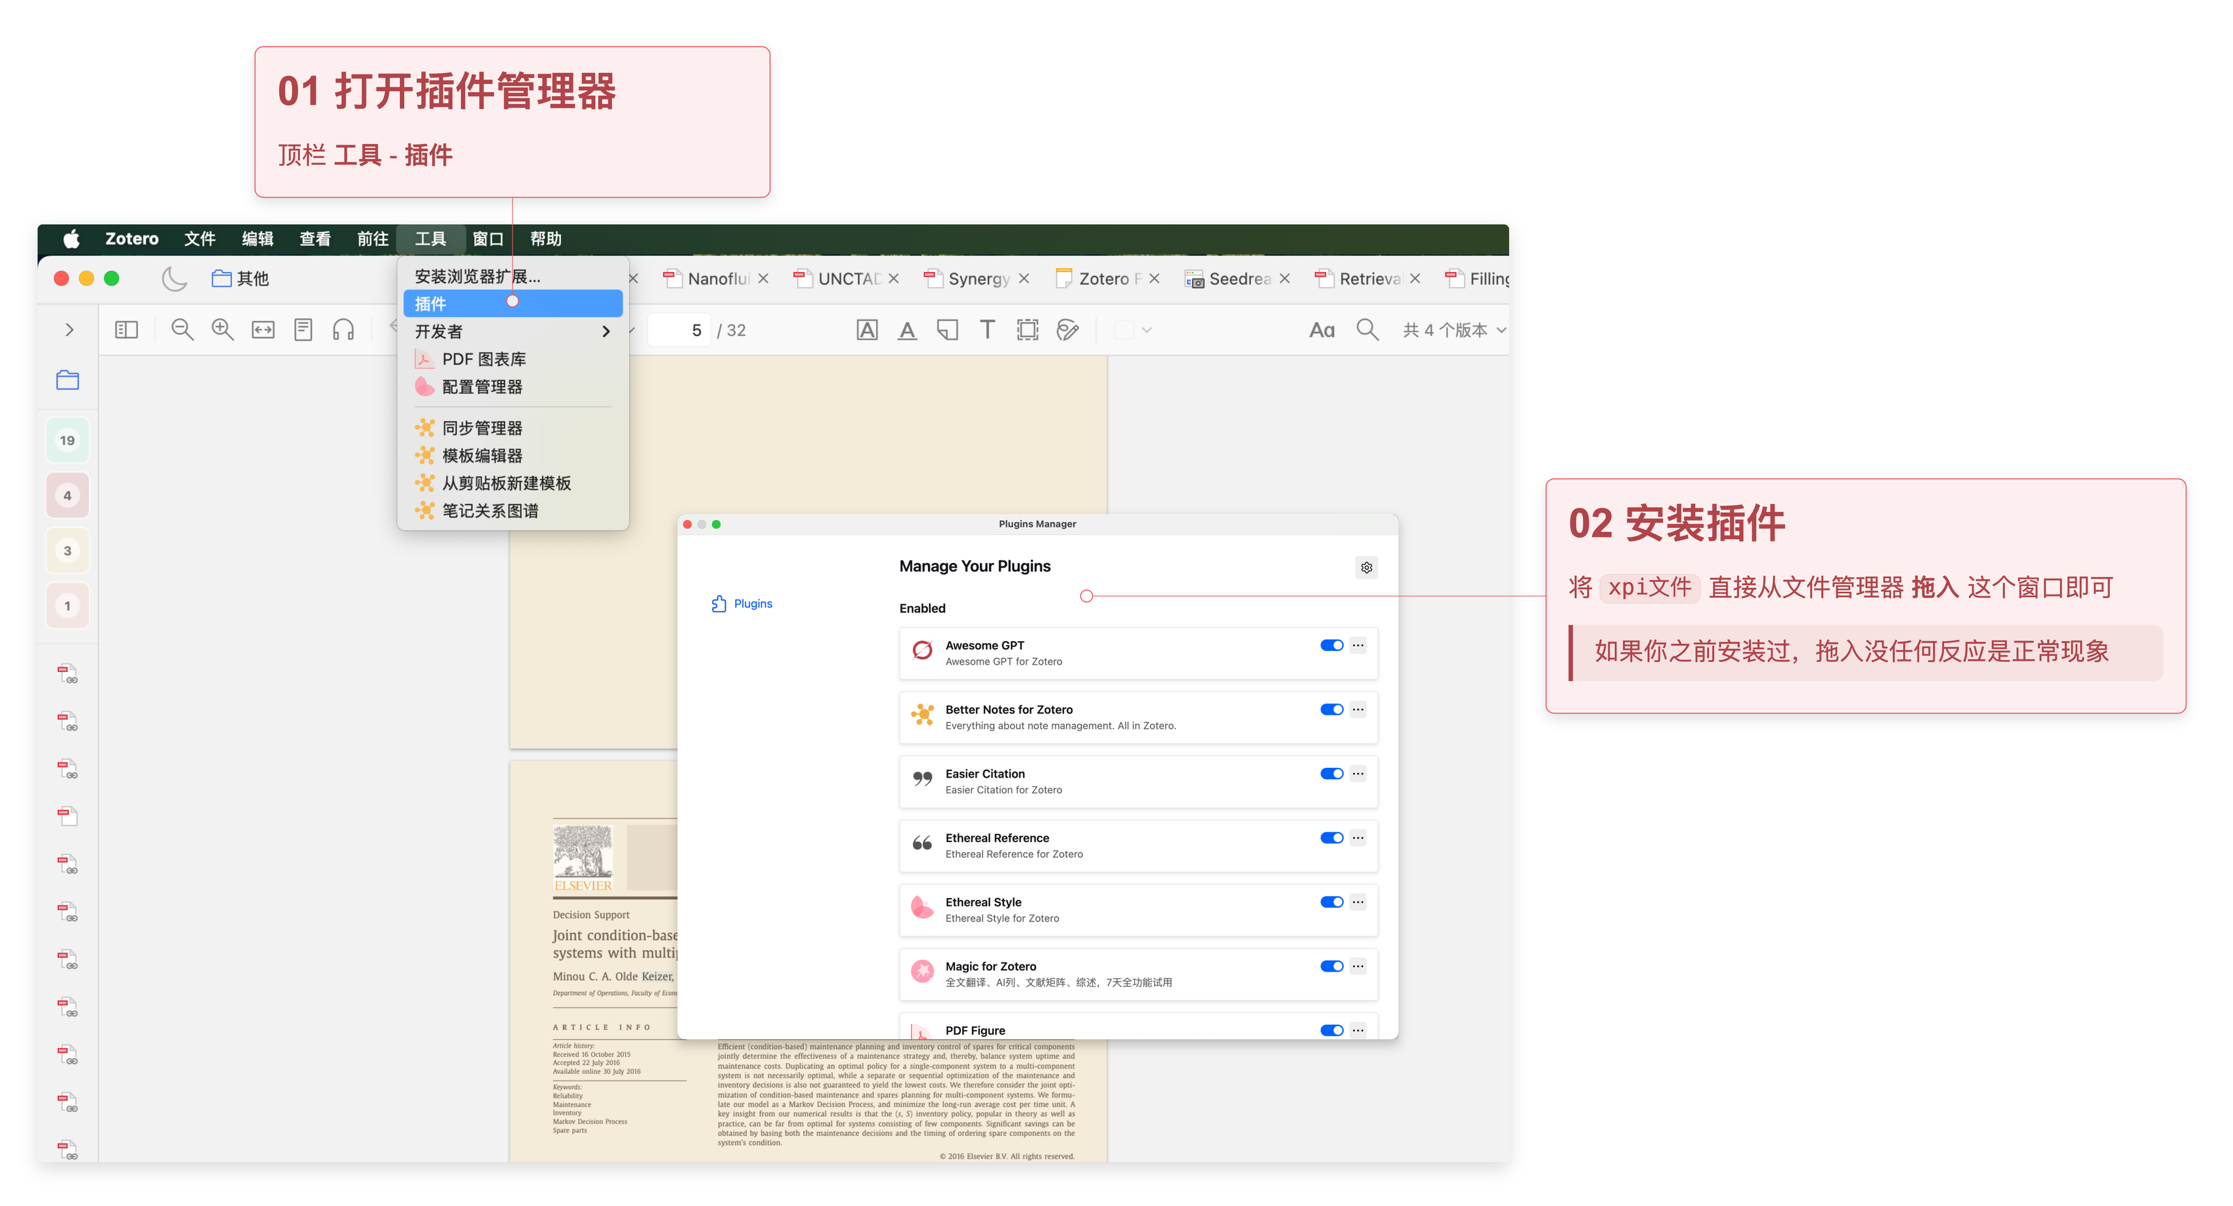The height and width of the screenshot is (1206, 2233).
Task: Choose 安装浏览器扩展... menu entry
Action: tap(513, 277)
